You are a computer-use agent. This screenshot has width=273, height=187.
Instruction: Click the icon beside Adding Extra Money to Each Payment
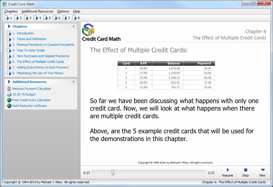point(9,67)
